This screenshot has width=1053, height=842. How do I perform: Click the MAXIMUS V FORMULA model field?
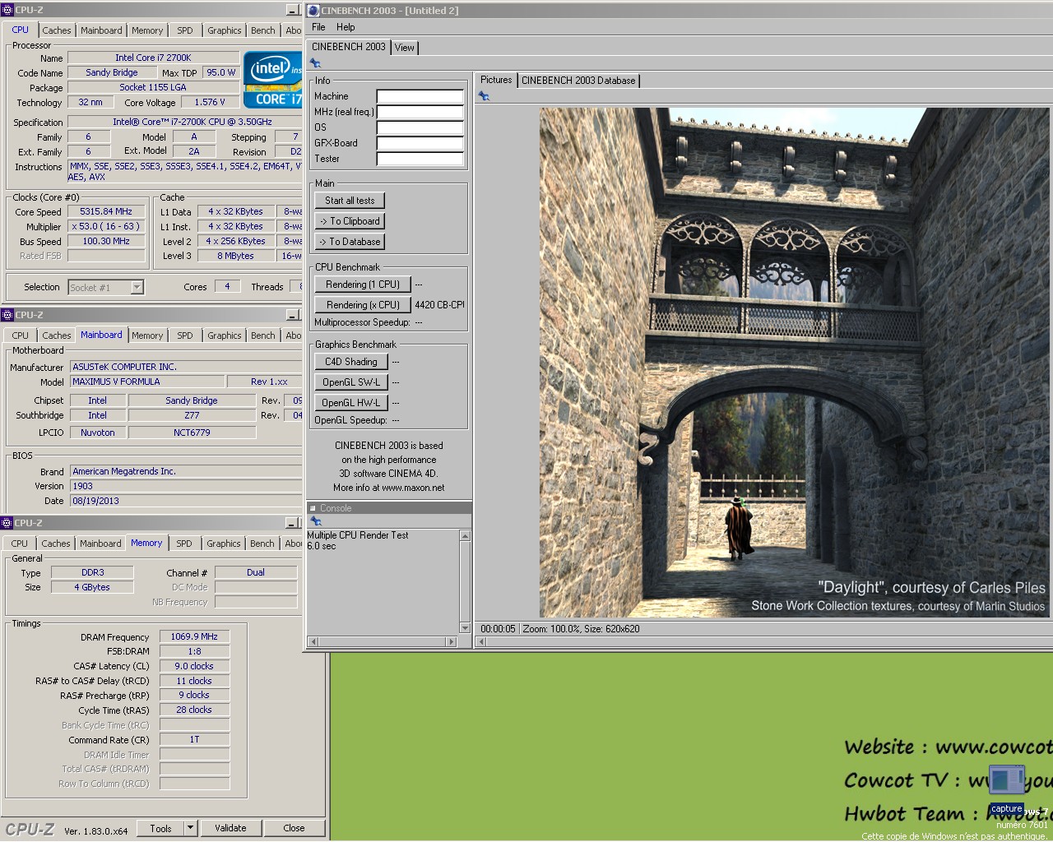147,382
